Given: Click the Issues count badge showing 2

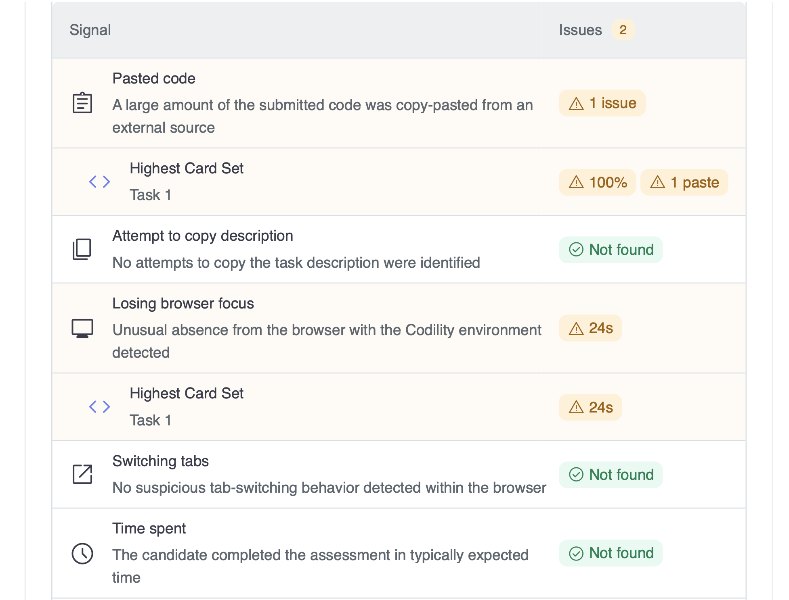Looking at the screenshot, I should pos(623,30).
